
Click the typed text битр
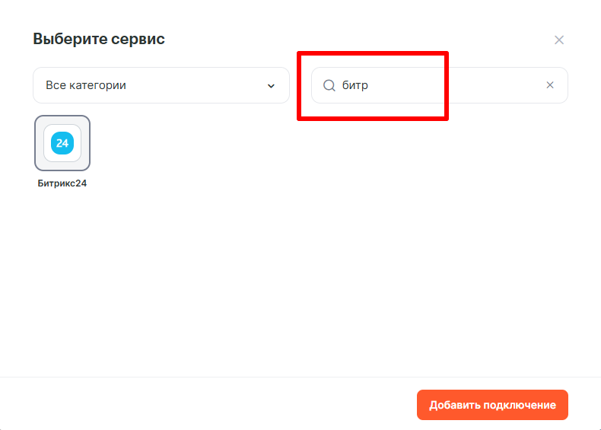(355, 85)
